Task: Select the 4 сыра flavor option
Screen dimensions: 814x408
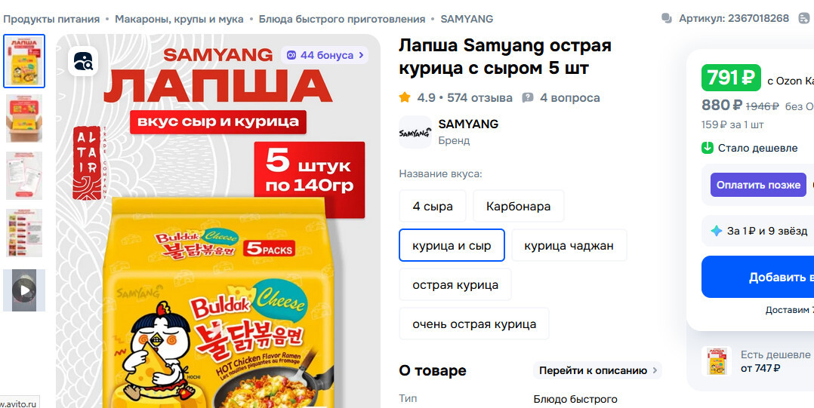Action: click(x=433, y=207)
